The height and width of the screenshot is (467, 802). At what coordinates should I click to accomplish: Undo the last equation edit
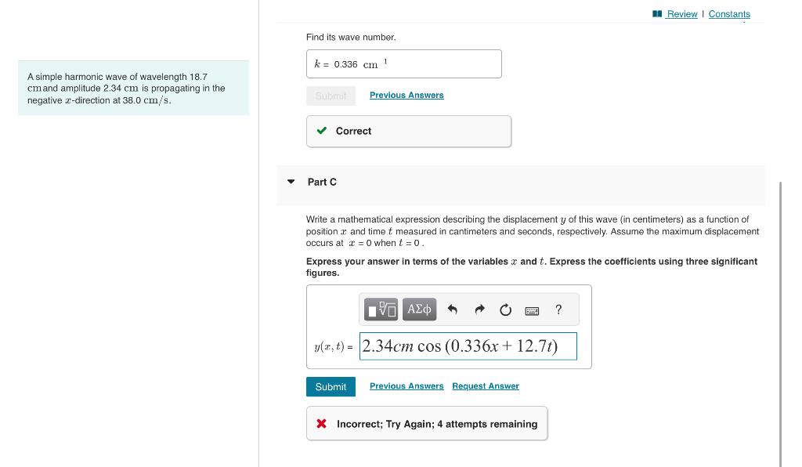point(451,309)
